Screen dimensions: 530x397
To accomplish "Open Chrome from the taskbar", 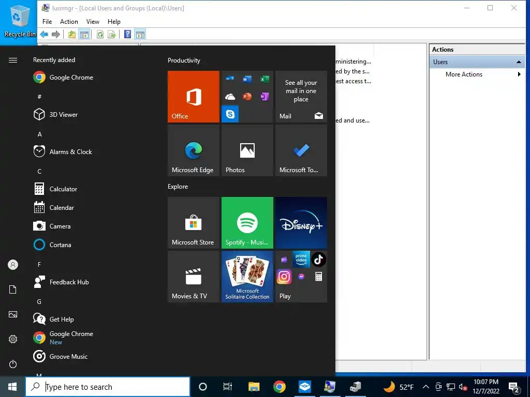I will pyautogui.click(x=279, y=387).
